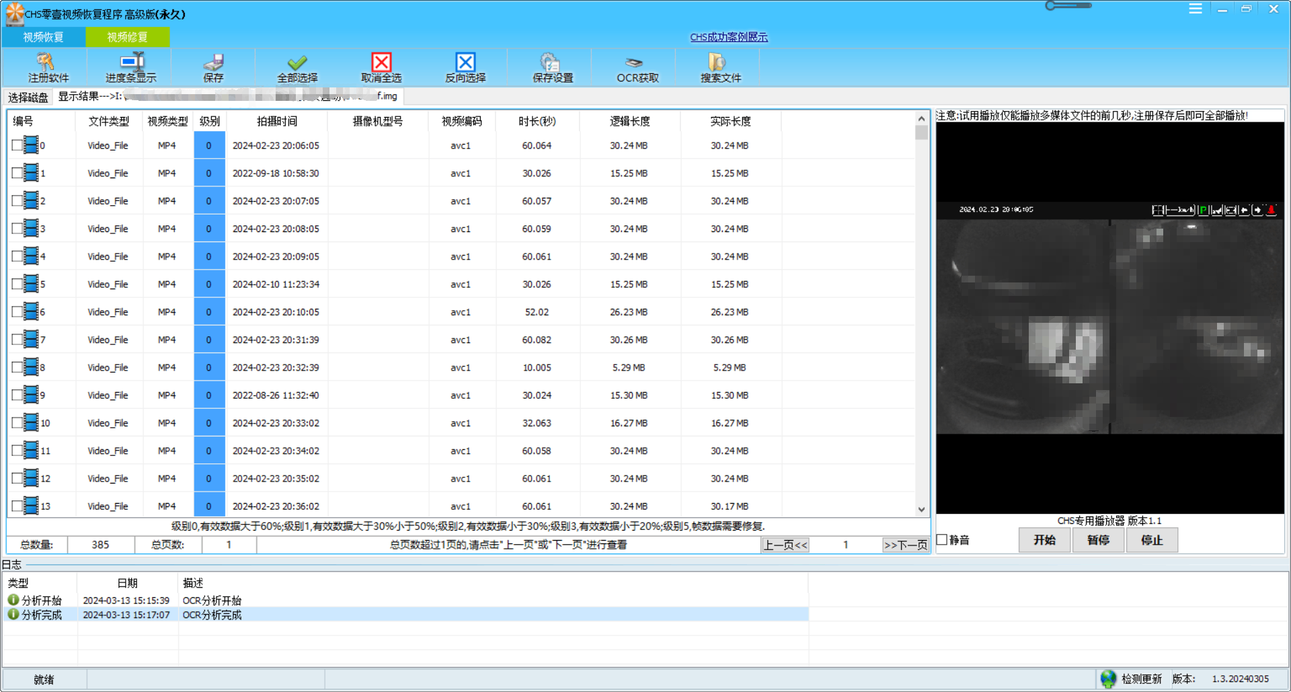Sort by the 时长(秒) column header

(537, 121)
